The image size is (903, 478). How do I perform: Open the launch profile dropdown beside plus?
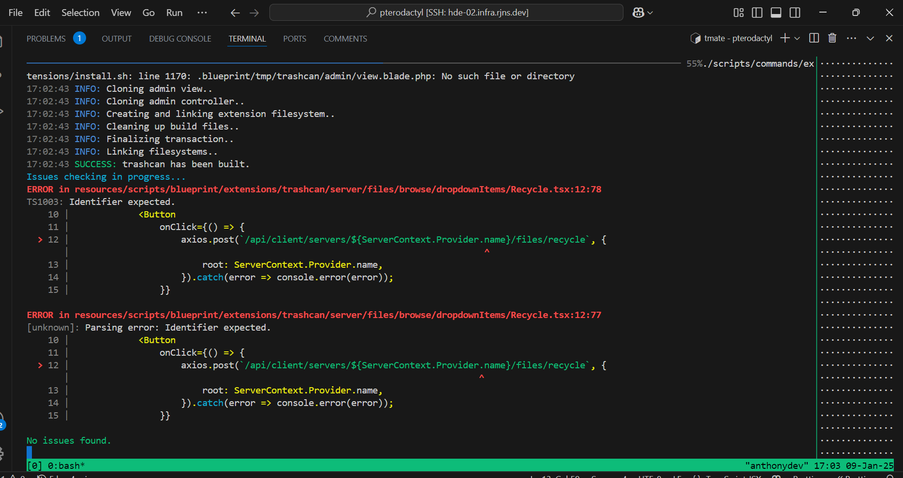tap(797, 39)
